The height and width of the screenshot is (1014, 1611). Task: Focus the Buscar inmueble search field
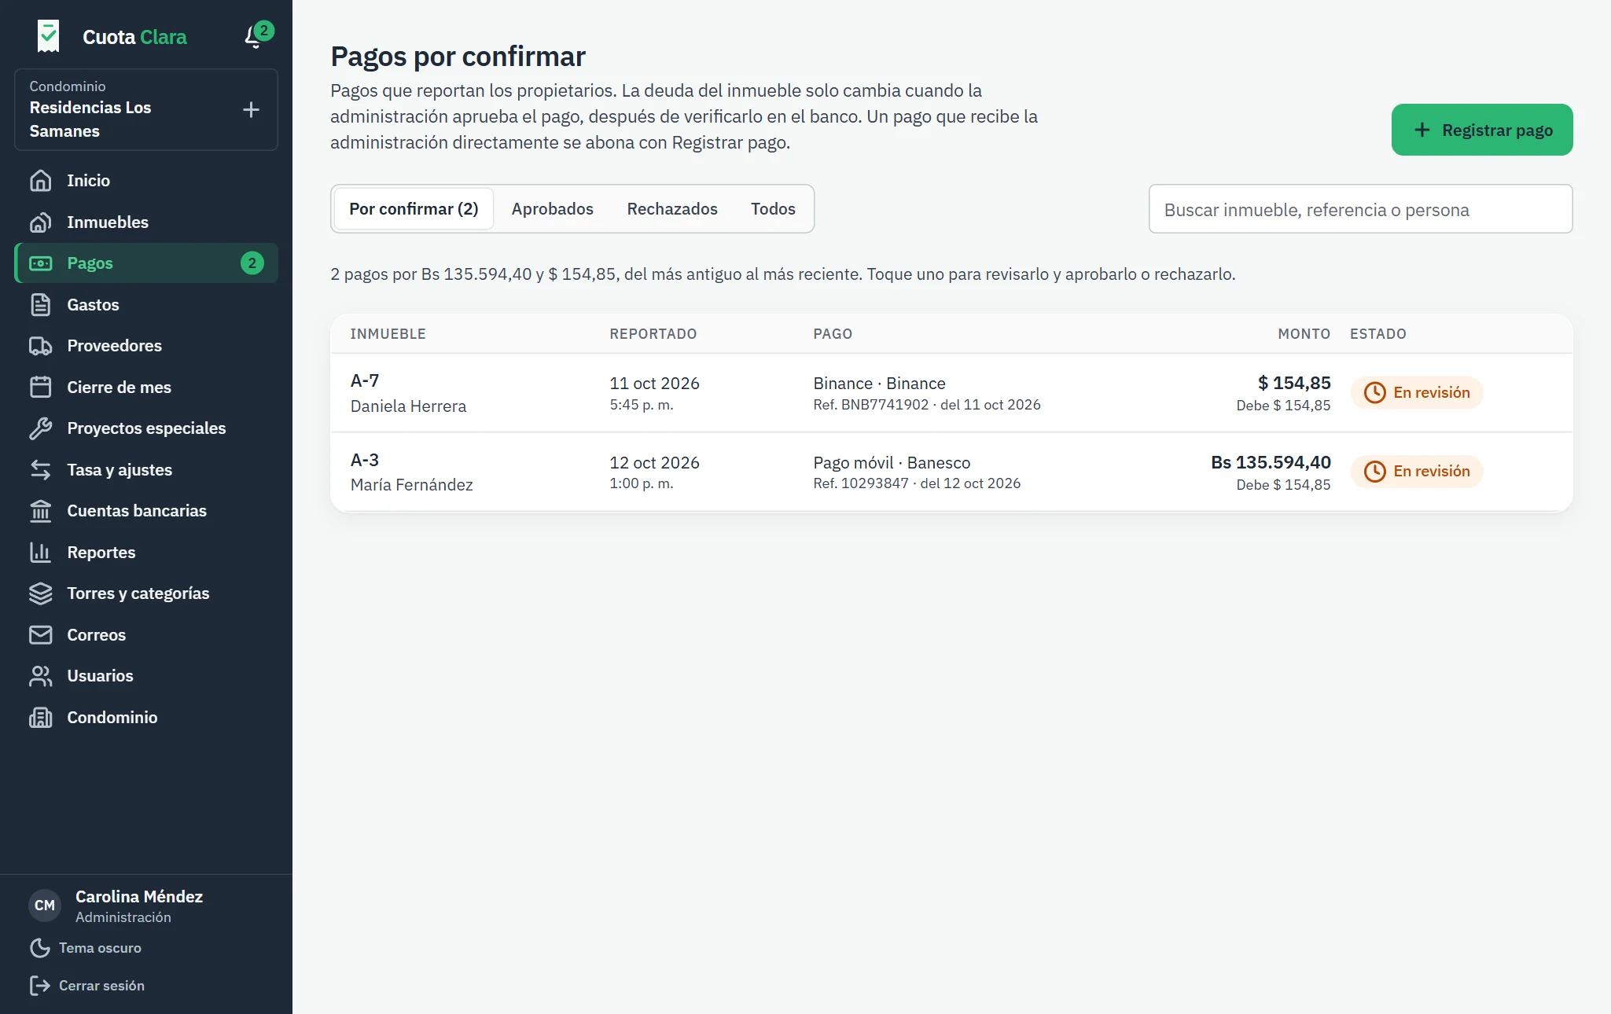[x=1360, y=209]
